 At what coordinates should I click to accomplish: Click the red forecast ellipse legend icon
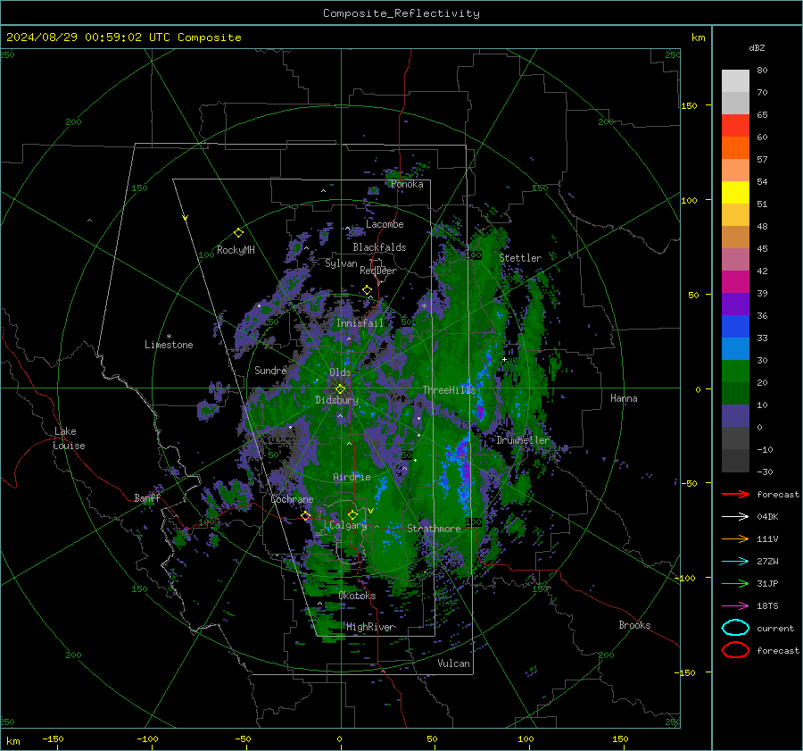click(x=735, y=650)
